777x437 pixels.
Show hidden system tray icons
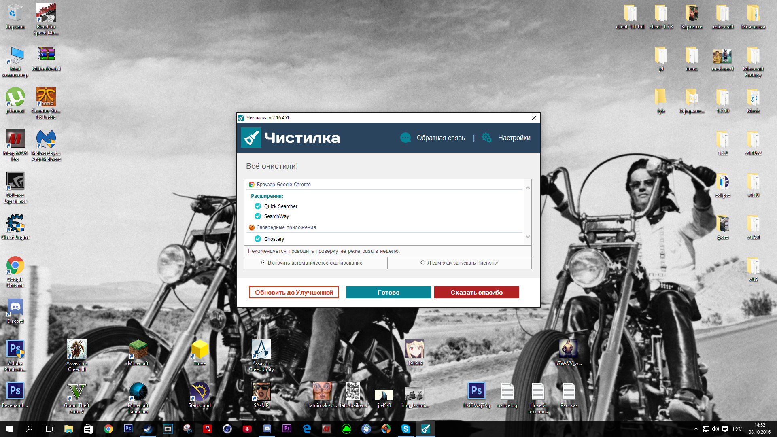click(x=696, y=429)
